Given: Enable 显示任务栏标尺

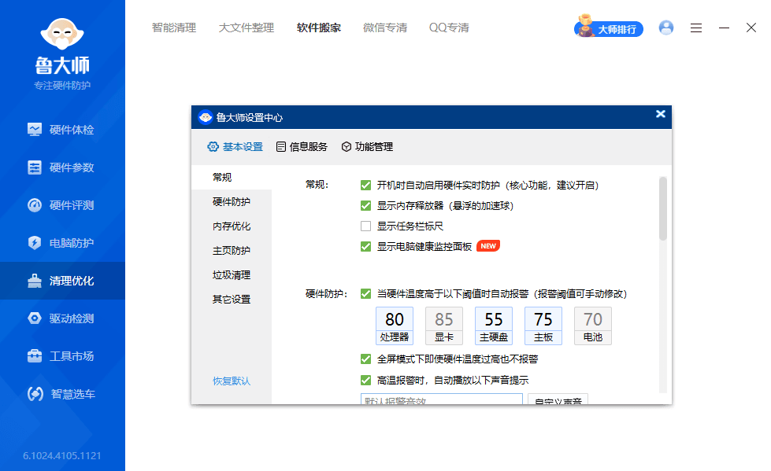Looking at the screenshot, I should [x=365, y=226].
